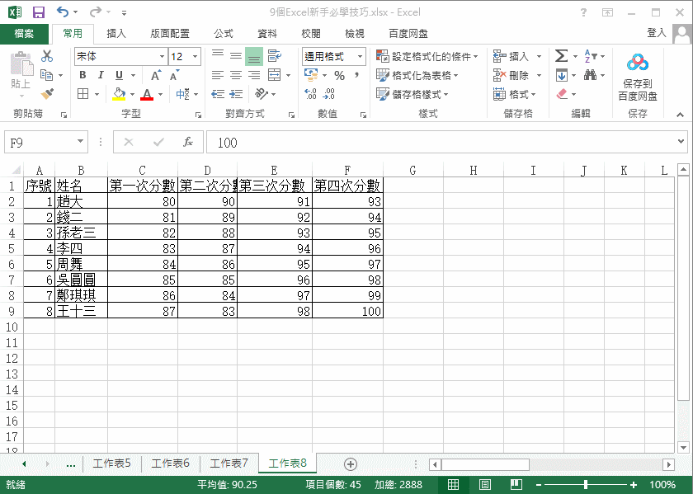Toggle bold formatting
Image resolution: width=693 pixels, height=494 pixels.
click(82, 75)
